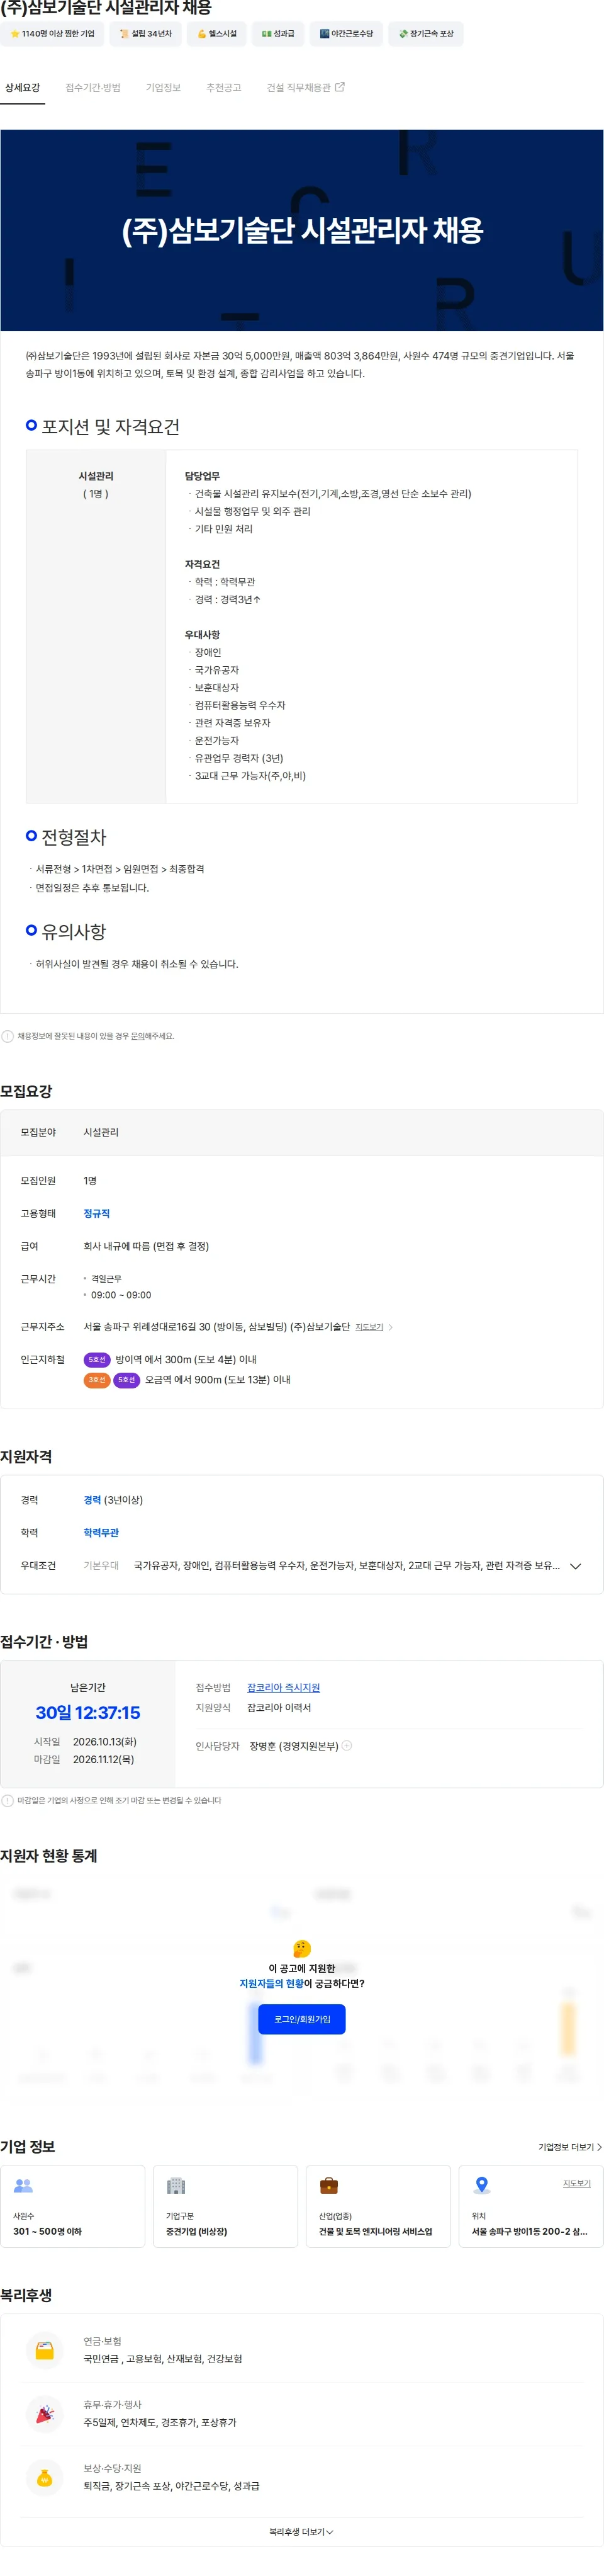Select the 사원수 301 ~ 500명 이하 card
Viewport: 604px width, 2576px height.
[73, 2207]
